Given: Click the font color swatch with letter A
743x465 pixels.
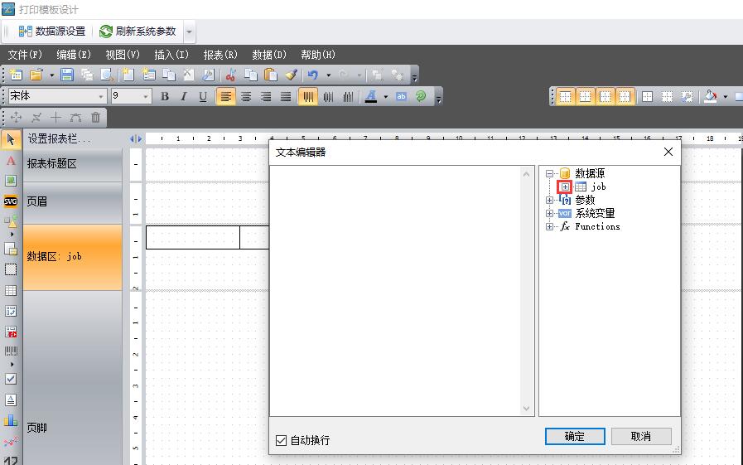Looking at the screenshot, I should (370, 96).
